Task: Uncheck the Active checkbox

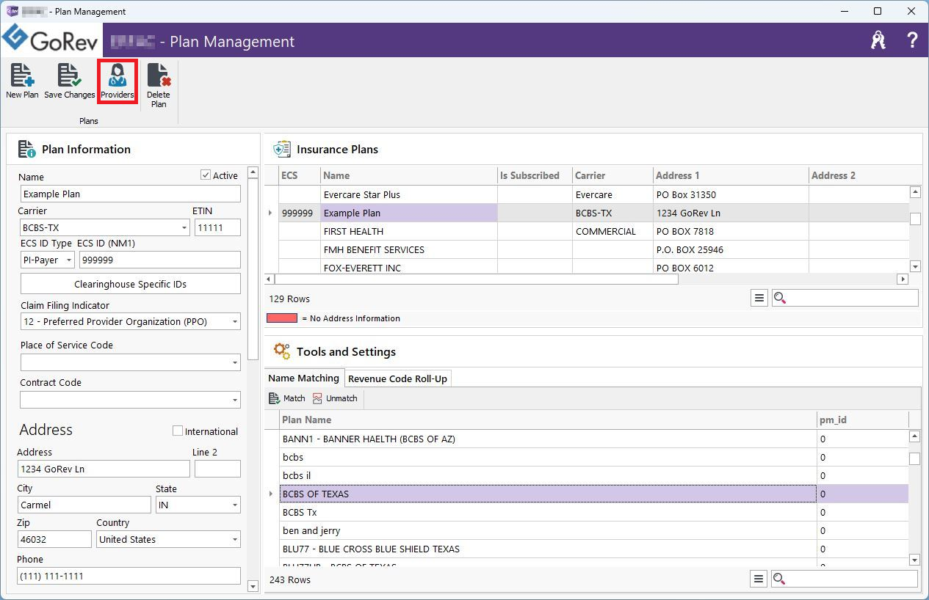Action: (206, 175)
